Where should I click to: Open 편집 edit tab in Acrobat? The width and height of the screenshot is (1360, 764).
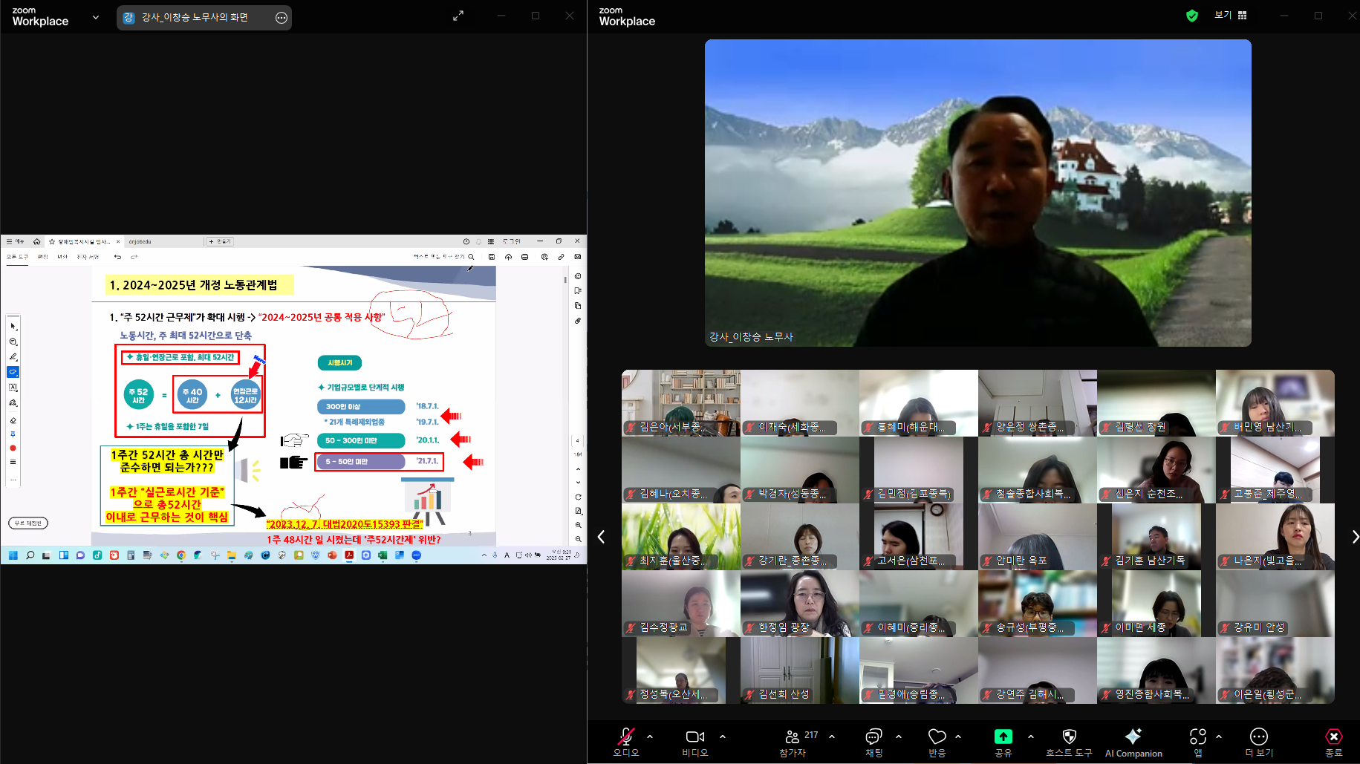(x=42, y=257)
